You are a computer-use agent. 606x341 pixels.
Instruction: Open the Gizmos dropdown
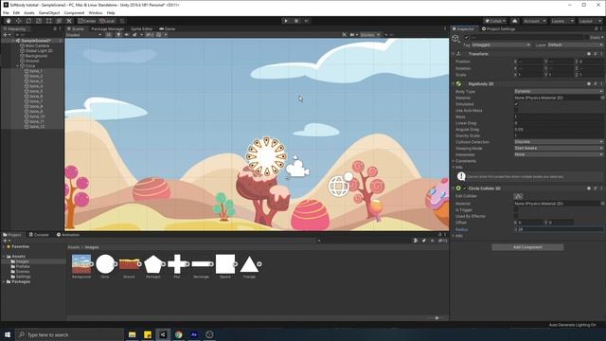pyautogui.click(x=370, y=35)
